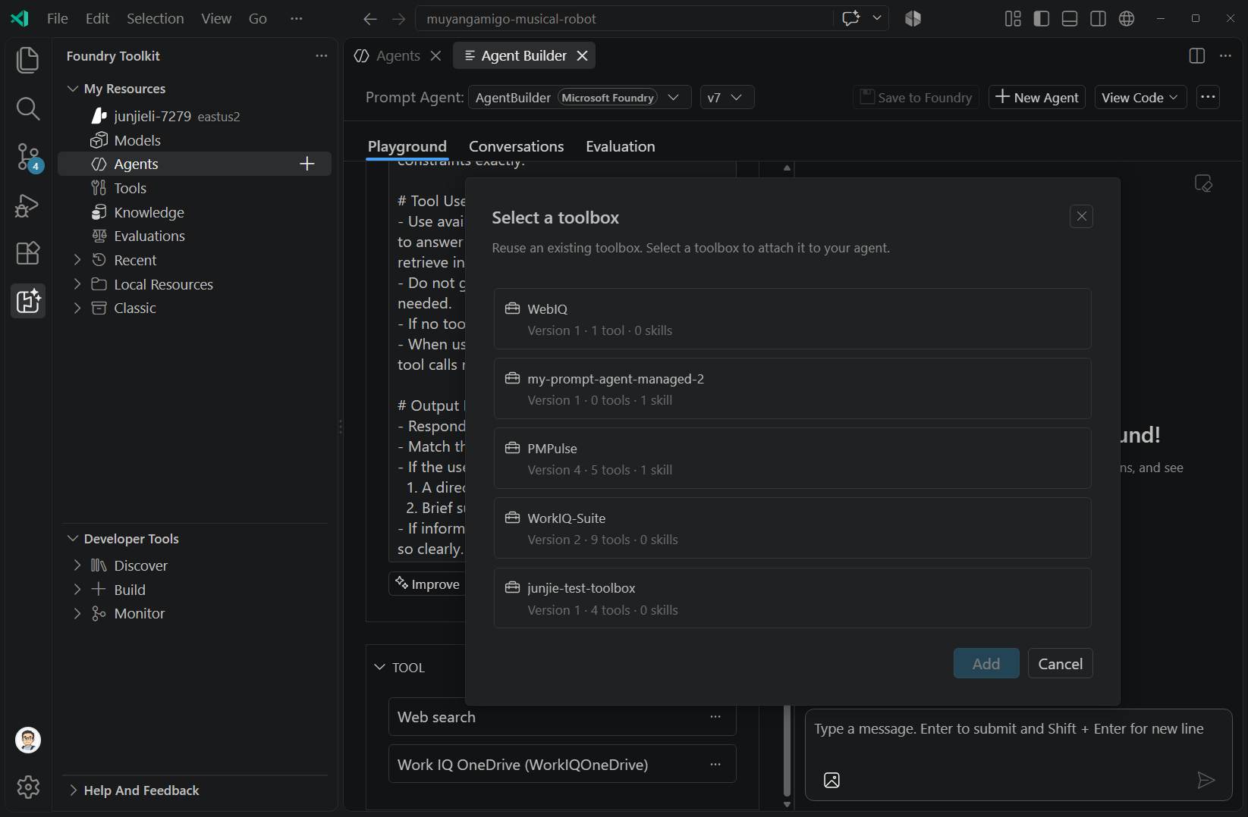
Task: Click the Improve prompt button
Action: point(427,584)
